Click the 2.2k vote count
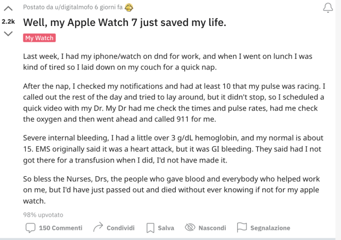The width and height of the screenshot is (341, 240). 8,22
